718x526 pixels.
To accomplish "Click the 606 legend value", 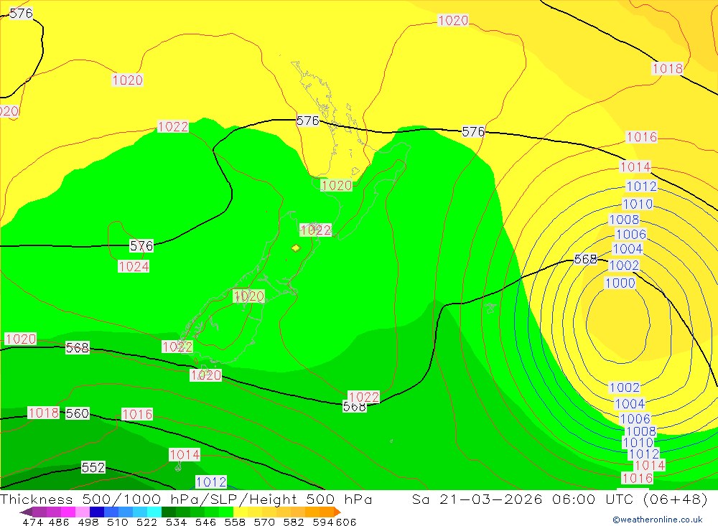I will pyautogui.click(x=346, y=522).
